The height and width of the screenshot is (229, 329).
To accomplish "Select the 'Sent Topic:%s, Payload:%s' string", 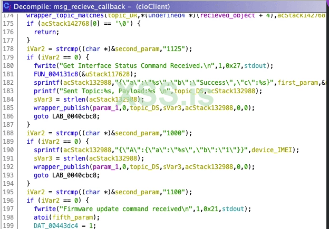I will [x=115, y=91].
